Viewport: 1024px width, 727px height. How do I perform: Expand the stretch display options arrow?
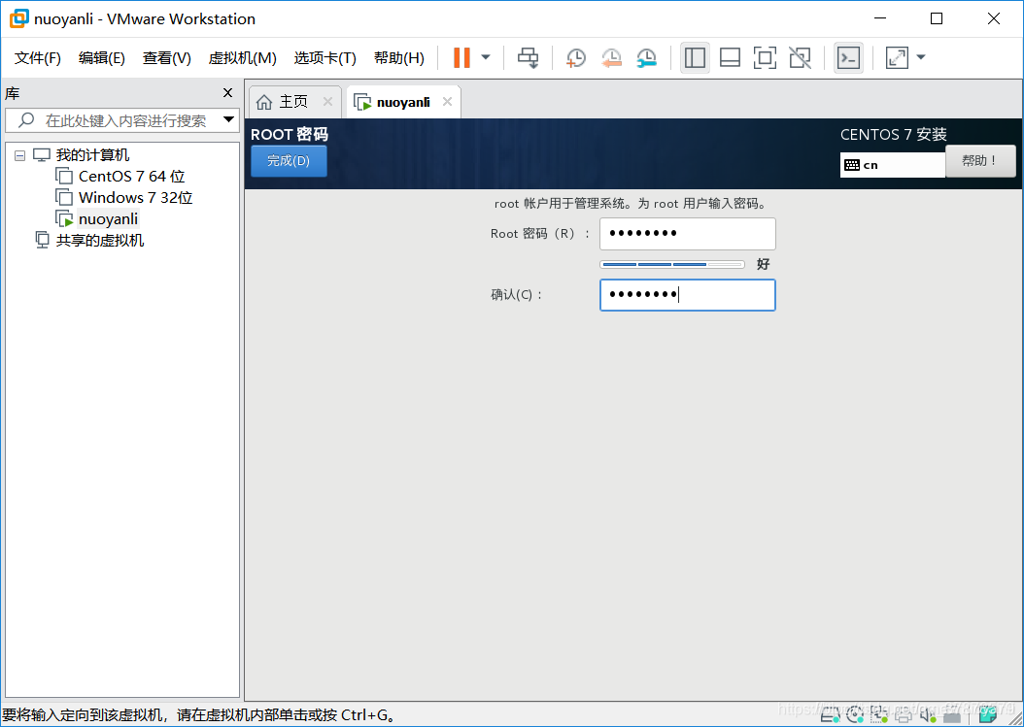(x=921, y=57)
